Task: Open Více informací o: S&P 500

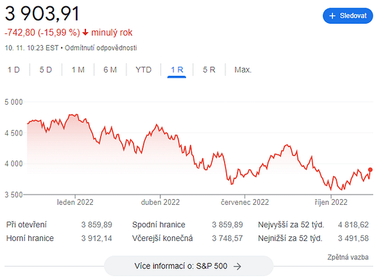Action: point(189,266)
